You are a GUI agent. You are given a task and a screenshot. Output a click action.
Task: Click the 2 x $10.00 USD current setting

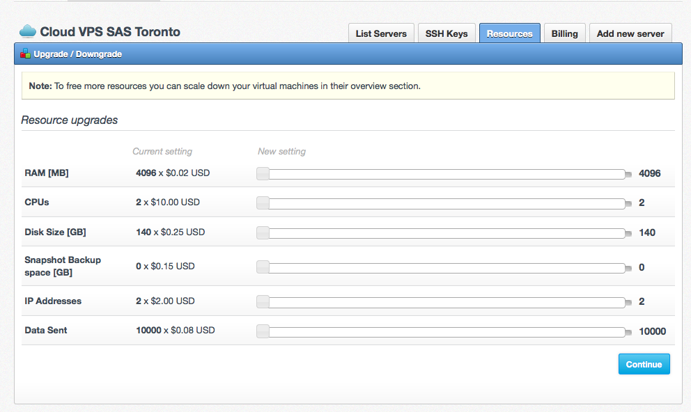(x=168, y=202)
